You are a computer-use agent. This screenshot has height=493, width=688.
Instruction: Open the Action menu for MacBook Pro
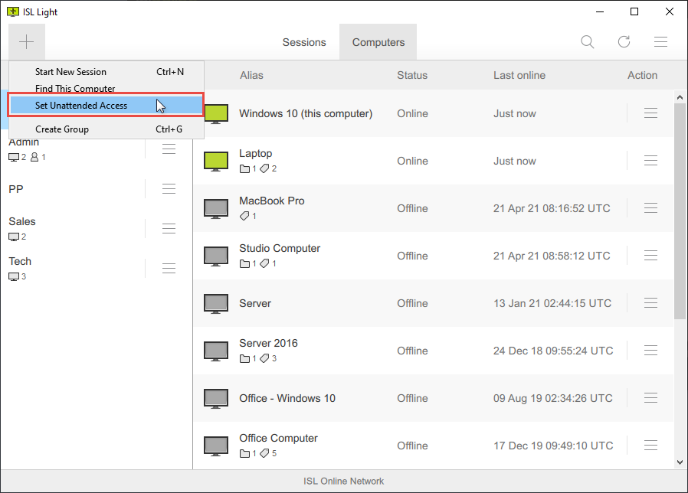click(x=650, y=207)
